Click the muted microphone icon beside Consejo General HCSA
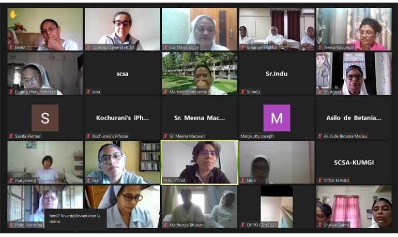The width and height of the screenshot is (398, 237). (88, 47)
